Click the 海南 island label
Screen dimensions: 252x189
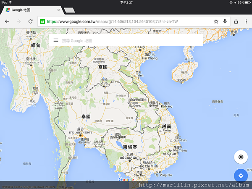tap(184, 72)
